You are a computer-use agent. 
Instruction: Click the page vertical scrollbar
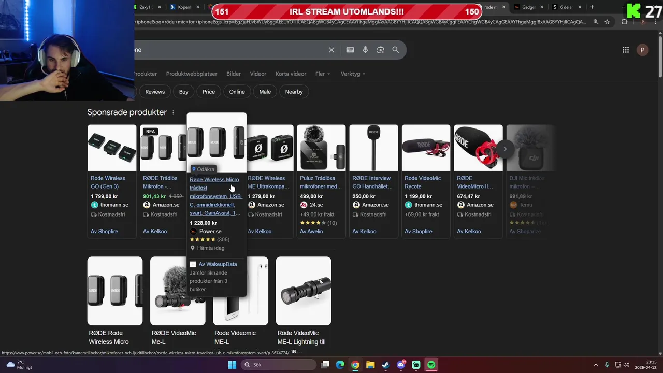660,57
